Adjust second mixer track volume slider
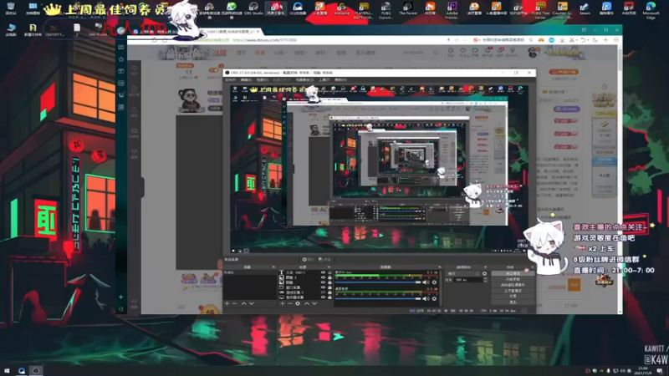Viewport: 669px width, 376px height. click(x=378, y=298)
